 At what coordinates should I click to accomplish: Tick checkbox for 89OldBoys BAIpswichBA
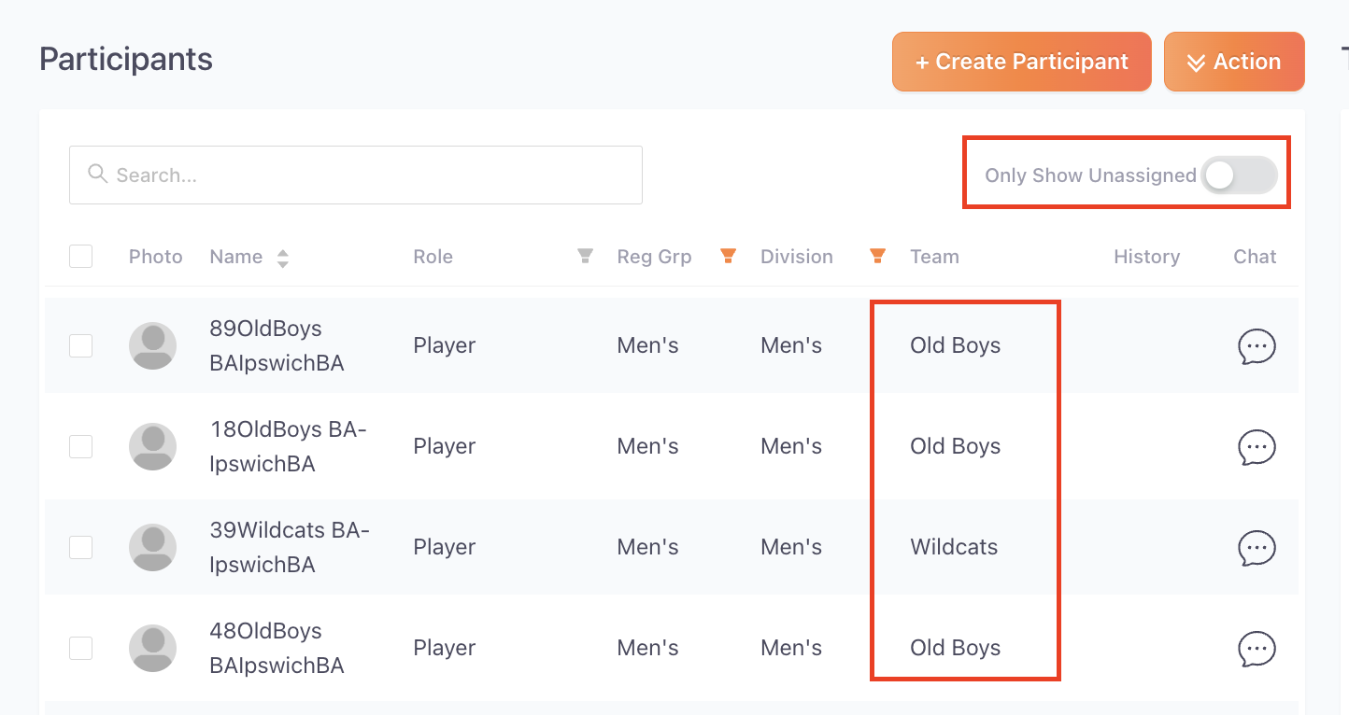[81, 345]
